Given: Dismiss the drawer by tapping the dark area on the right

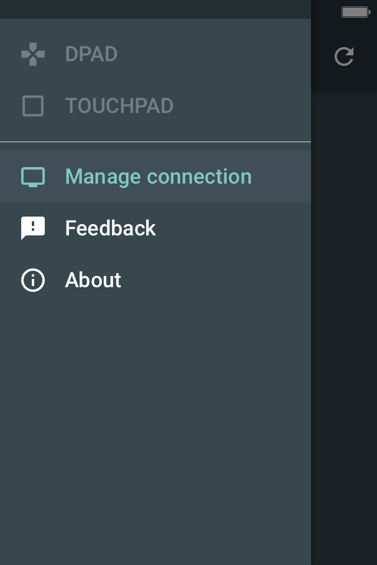Looking at the screenshot, I should pyautogui.click(x=344, y=324).
